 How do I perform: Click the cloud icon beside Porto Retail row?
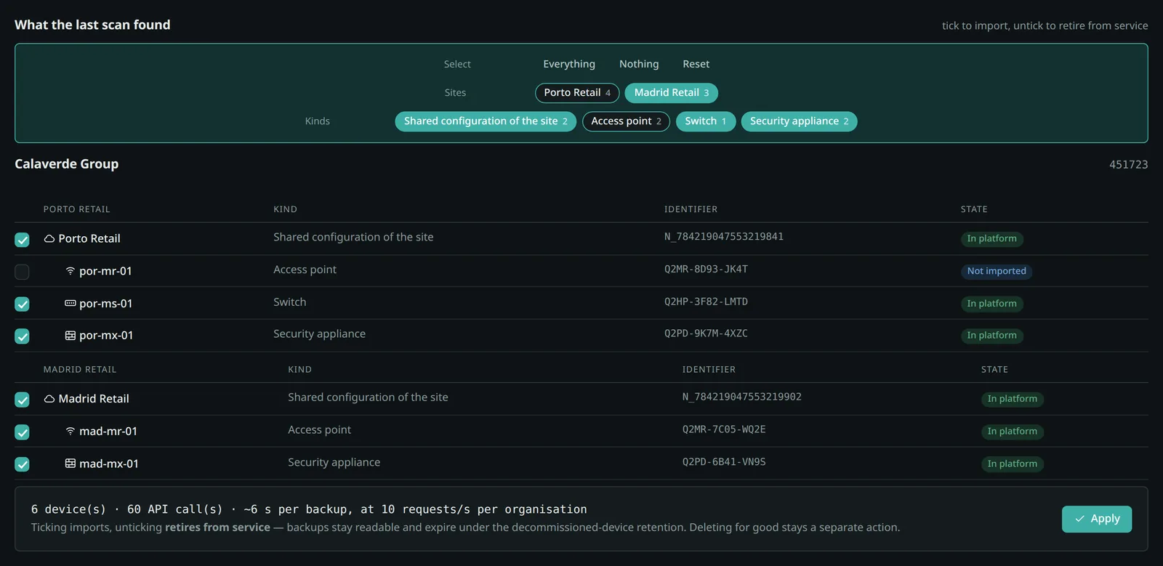49,238
